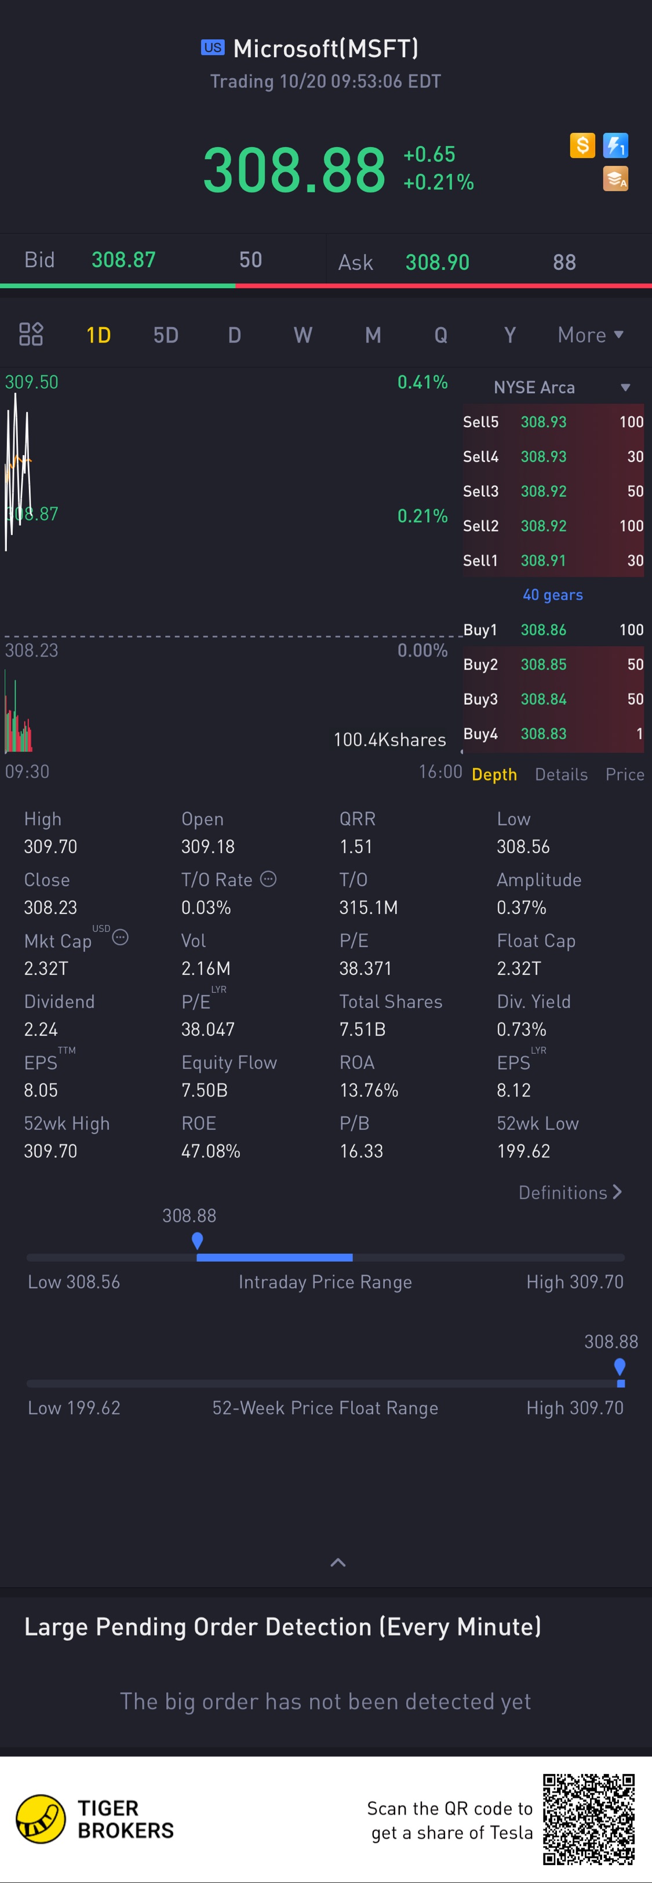Switch to the Details order book tab
The width and height of the screenshot is (652, 1883).
(562, 774)
